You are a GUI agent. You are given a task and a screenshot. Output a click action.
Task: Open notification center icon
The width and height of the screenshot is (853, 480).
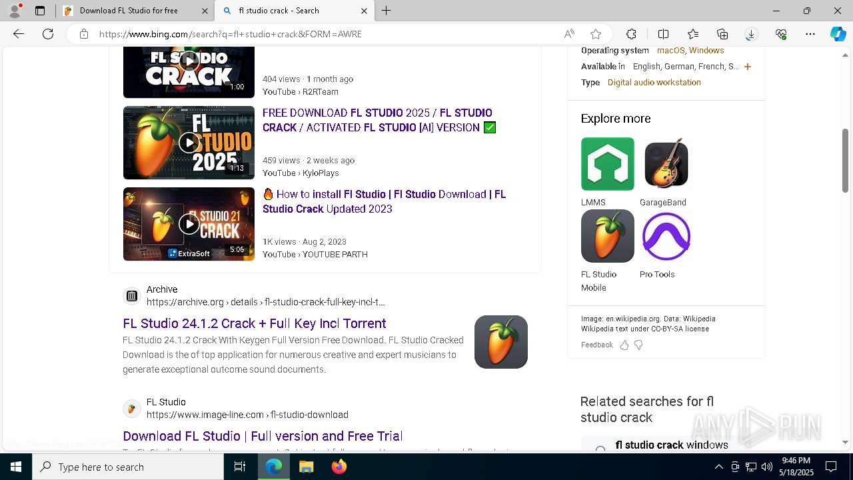831,467
